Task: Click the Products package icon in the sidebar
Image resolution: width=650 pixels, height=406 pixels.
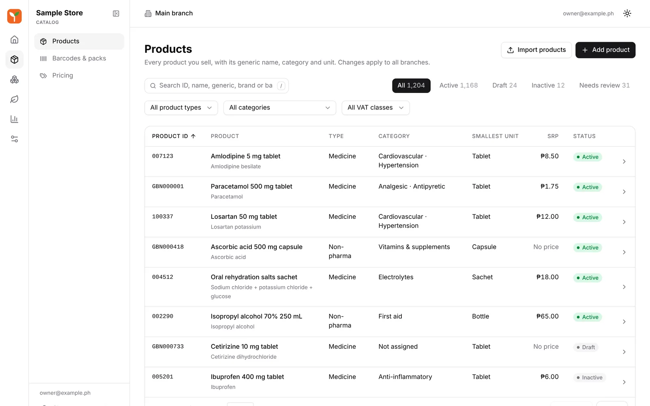Action: pos(43,41)
